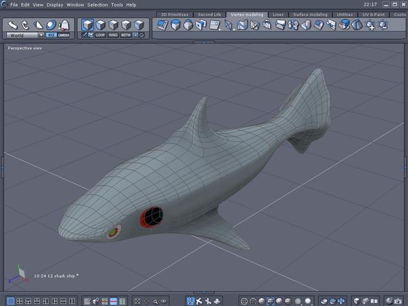Switch to the Utilities tab
Viewport: 408px width, 306px height.
coord(345,14)
